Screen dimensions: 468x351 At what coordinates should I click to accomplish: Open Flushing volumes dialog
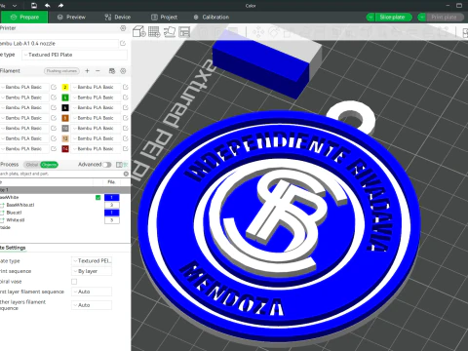[61, 71]
